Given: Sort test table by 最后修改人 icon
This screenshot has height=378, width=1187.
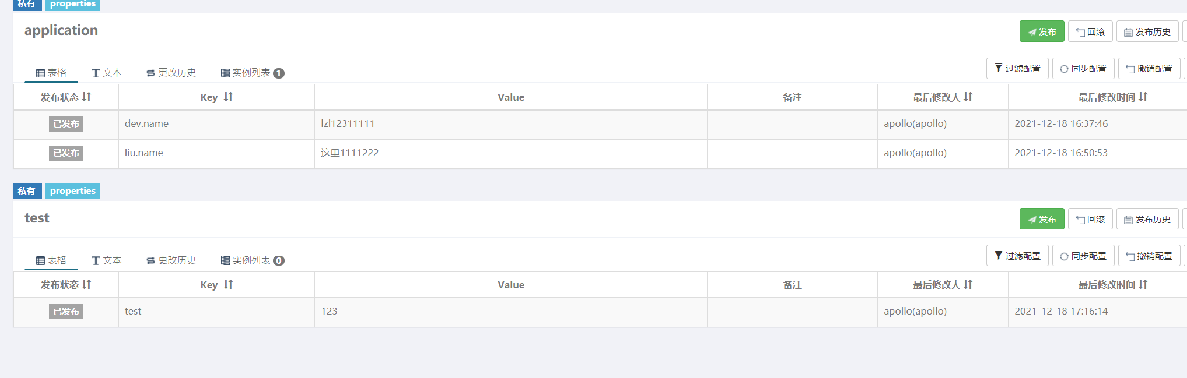Looking at the screenshot, I should pyautogui.click(x=968, y=285).
